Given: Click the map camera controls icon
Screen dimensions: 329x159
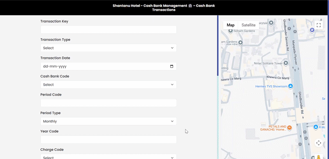Looking at the screenshot, I should pos(318,143).
